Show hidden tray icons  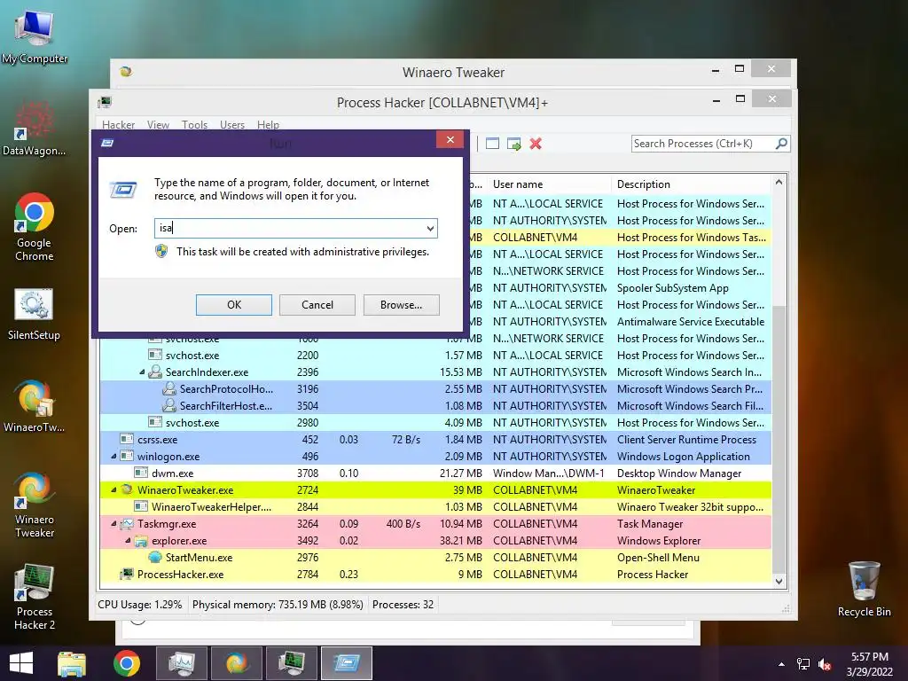[x=781, y=664]
